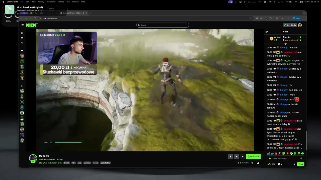Open a new Chrome tab
This screenshot has height=180, width=321.
tap(91, 13)
